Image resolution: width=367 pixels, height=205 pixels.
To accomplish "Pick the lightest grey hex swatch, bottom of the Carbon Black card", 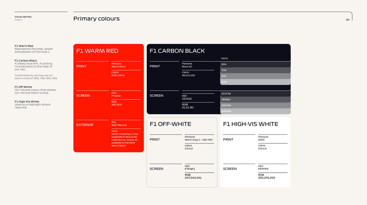I will point(255,111).
